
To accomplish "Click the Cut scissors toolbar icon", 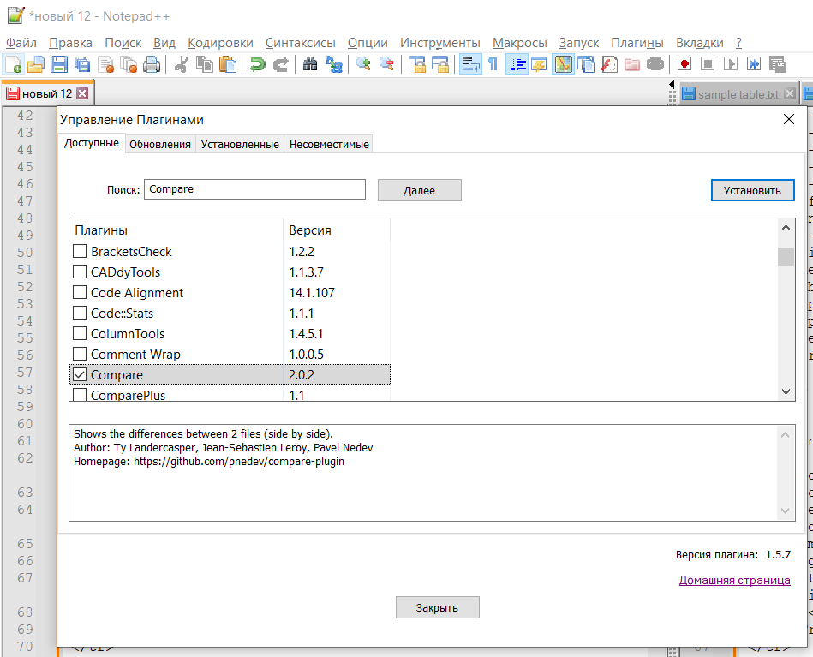I will [x=181, y=64].
